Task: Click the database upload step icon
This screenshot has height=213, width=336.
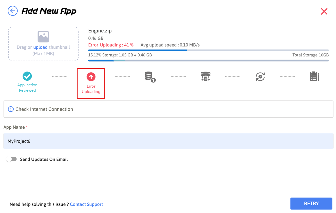Action: (150, 77)
